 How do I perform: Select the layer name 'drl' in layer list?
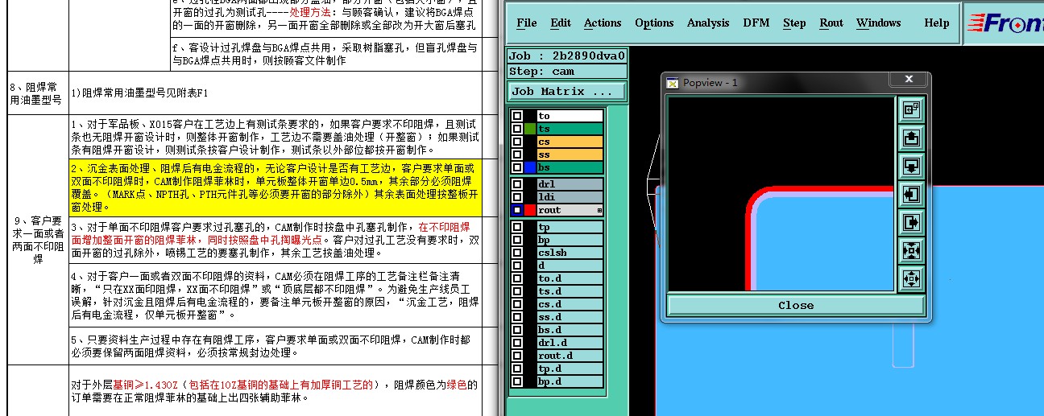570,184
